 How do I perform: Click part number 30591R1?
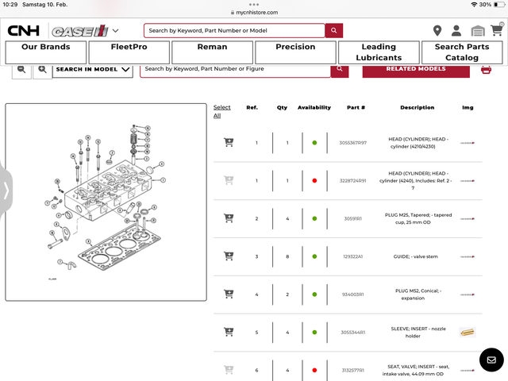click(x=352, y=219)
